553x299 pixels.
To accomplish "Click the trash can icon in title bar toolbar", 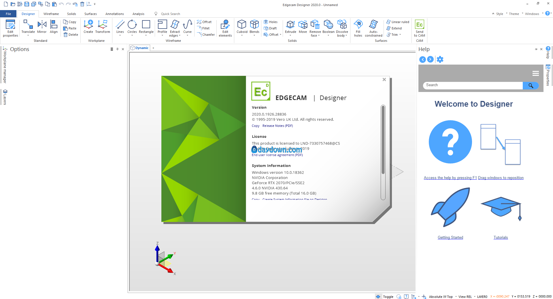I will click(x=82, y=4).
